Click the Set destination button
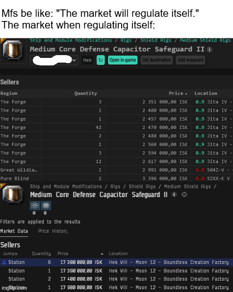Viewport: 233px width, 292px height. tap(157, 60)
